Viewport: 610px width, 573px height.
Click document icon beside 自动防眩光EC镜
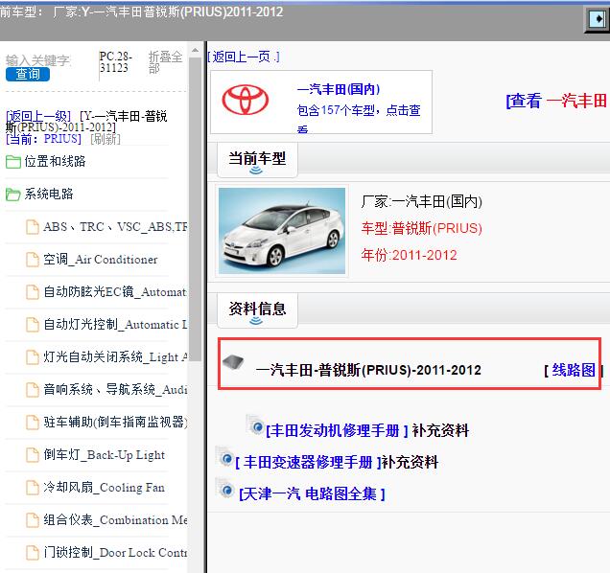pyautogui.click(x=33, y=292)
